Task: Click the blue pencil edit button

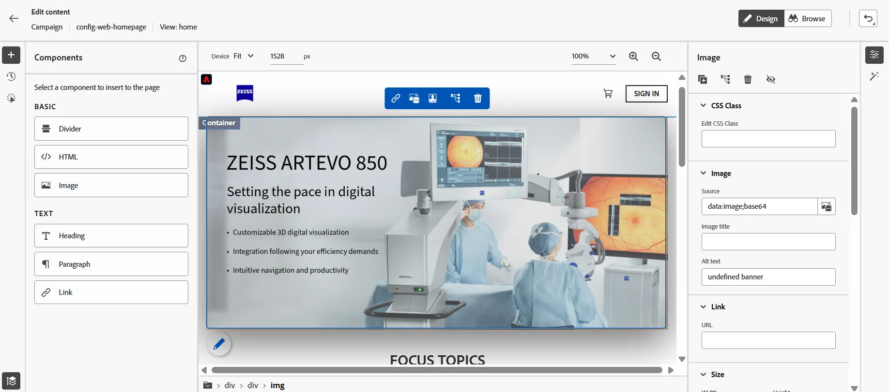Action: click(x=219, y=344)
